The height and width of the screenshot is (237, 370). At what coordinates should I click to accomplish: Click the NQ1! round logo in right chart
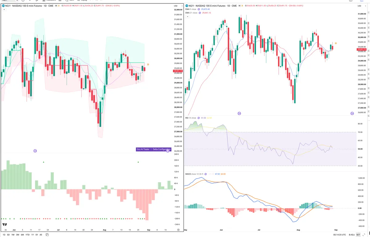pos(187,6)
